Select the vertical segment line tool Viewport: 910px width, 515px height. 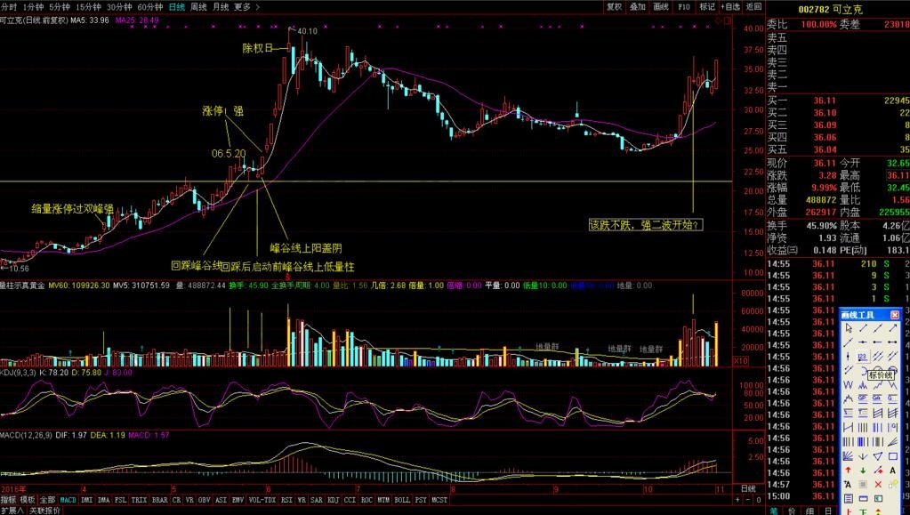849,356
